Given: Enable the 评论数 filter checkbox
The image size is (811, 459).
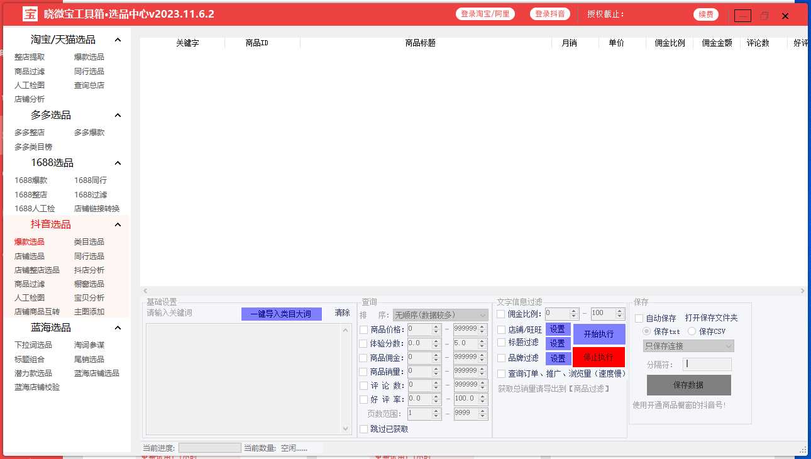Looking at the screenshot, I should tap(363, 385).
